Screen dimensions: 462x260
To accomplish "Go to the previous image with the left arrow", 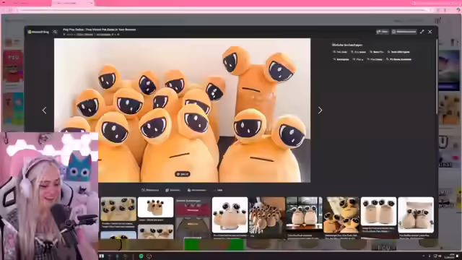I will coord(44,110).
